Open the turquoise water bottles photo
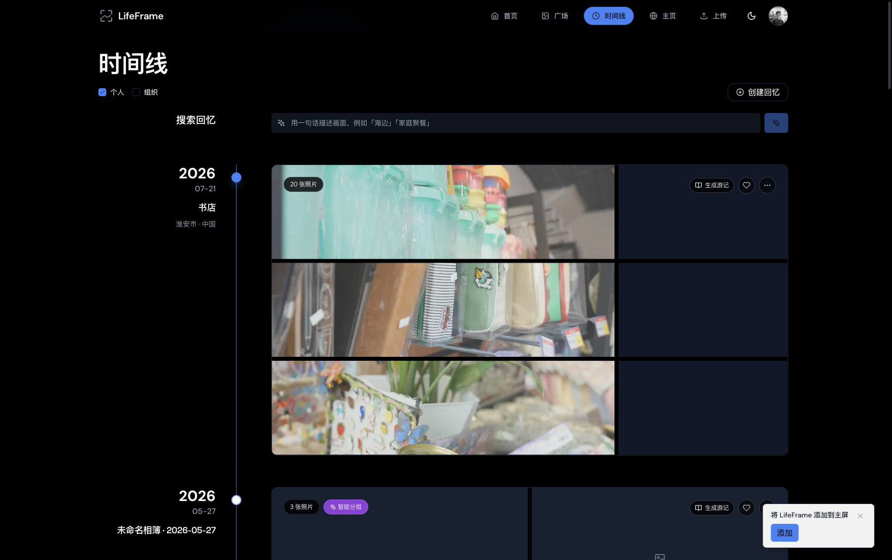The width and height of the screenshot is (892, 560). [443, 212]
